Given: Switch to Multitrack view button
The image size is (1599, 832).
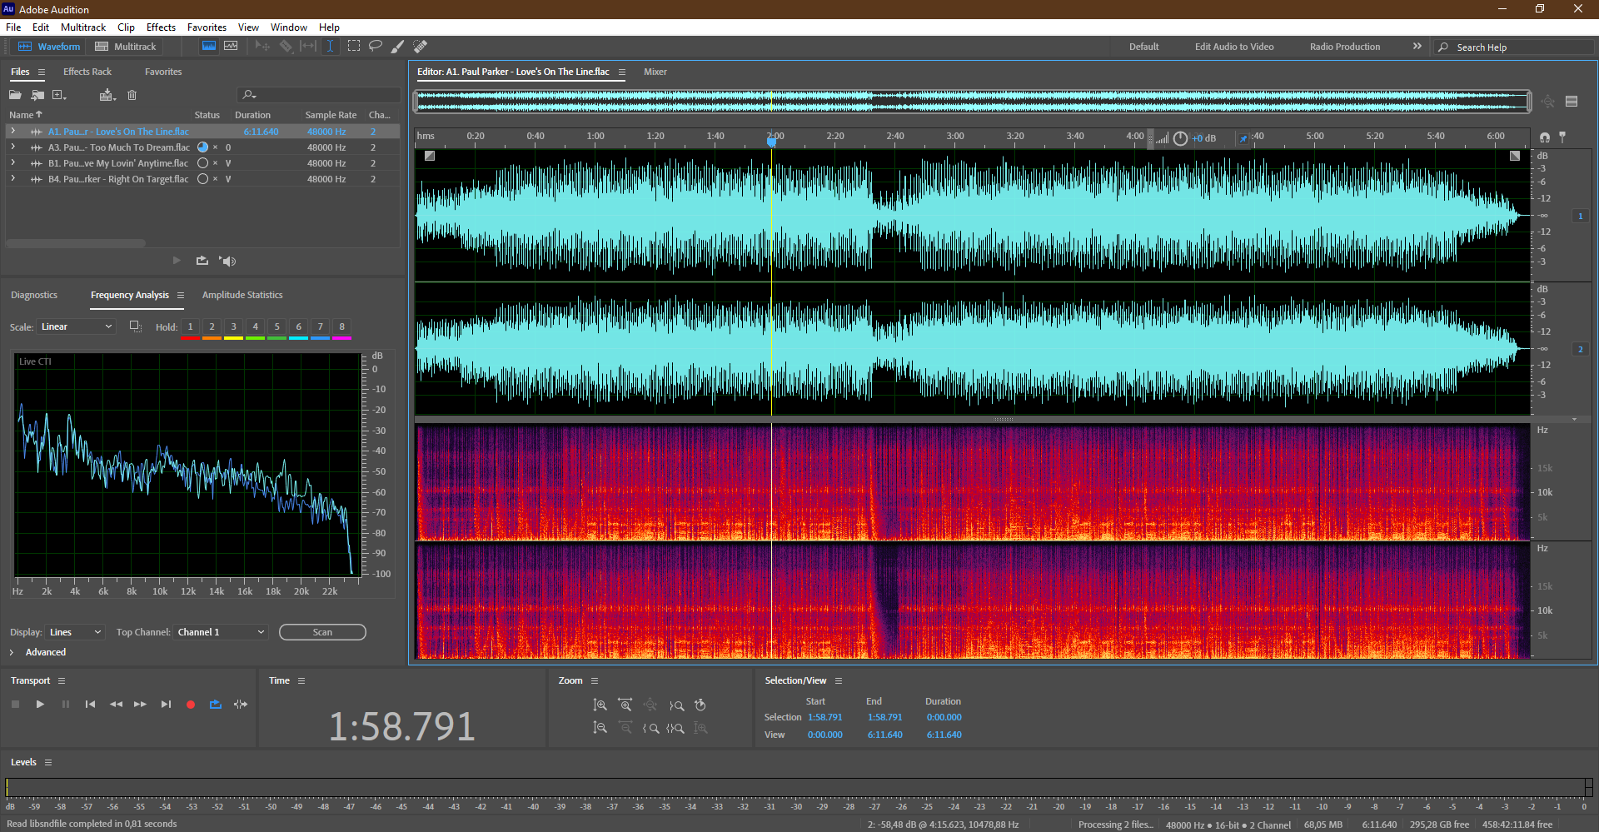Looking at the screenshot, I should (126, 47).
